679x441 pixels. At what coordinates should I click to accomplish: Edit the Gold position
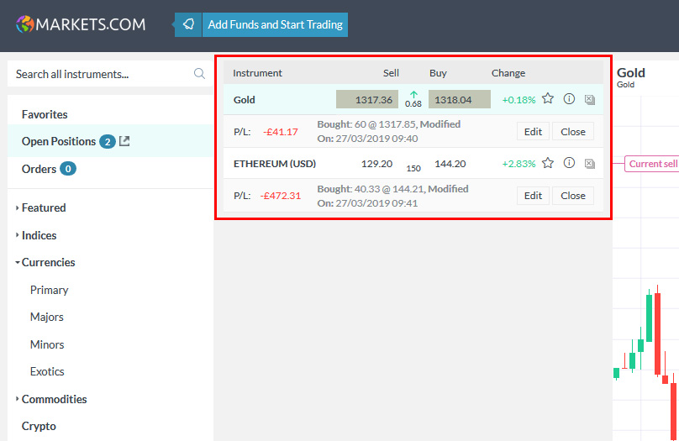click(533, 132)
